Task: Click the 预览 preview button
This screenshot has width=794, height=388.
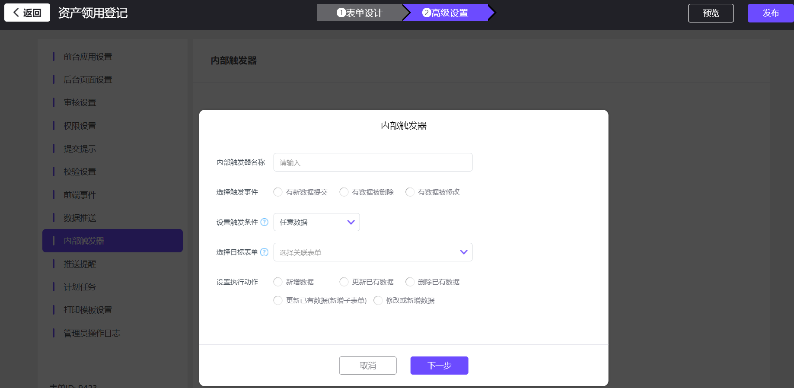Action: pyautogui.click(x=711, y=13)
